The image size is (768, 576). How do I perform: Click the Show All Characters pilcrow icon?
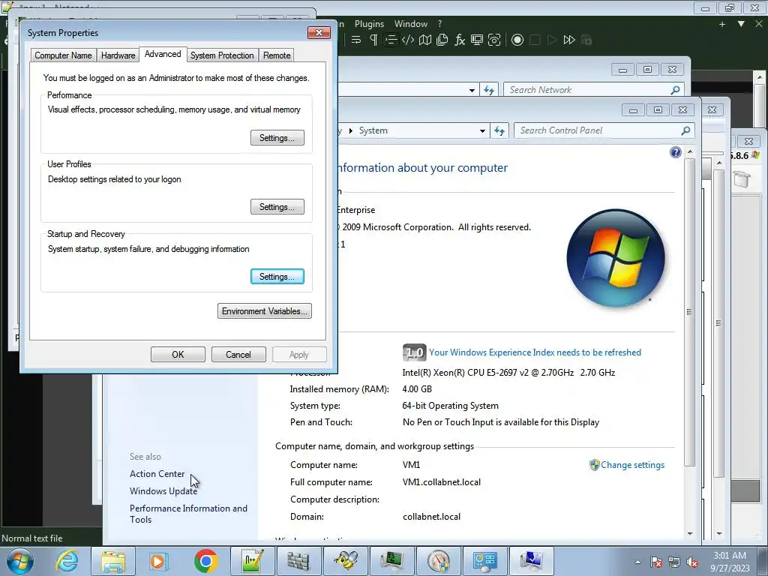(373, 40)
